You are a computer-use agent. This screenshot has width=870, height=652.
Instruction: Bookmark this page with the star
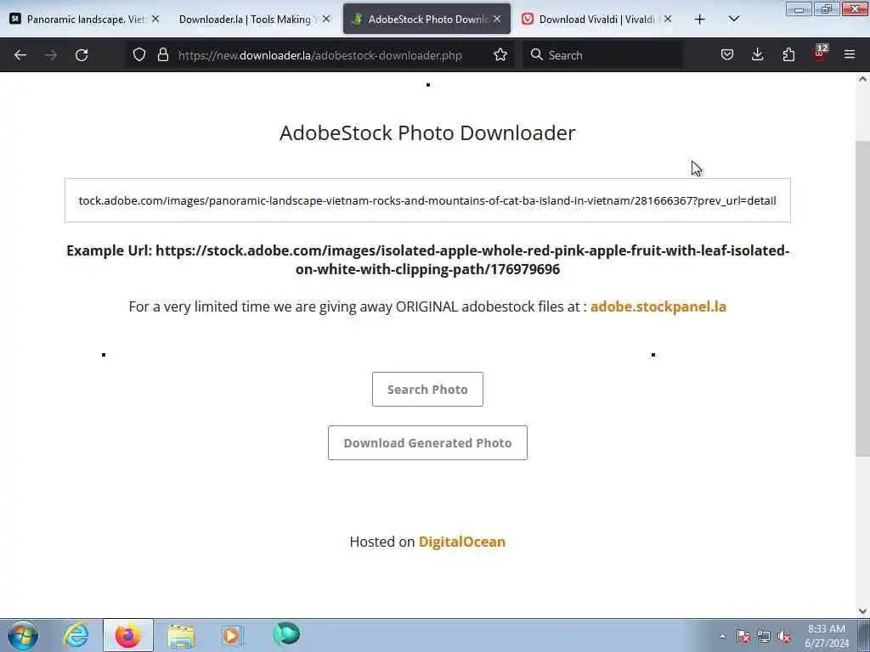tap(500, 54)
